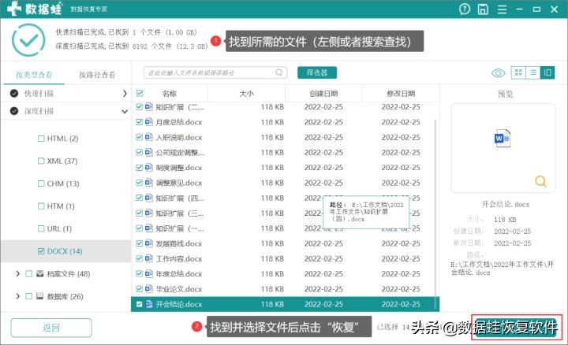
Task: Toggle the preview eye icon
Action: click(x=498, y=73)
